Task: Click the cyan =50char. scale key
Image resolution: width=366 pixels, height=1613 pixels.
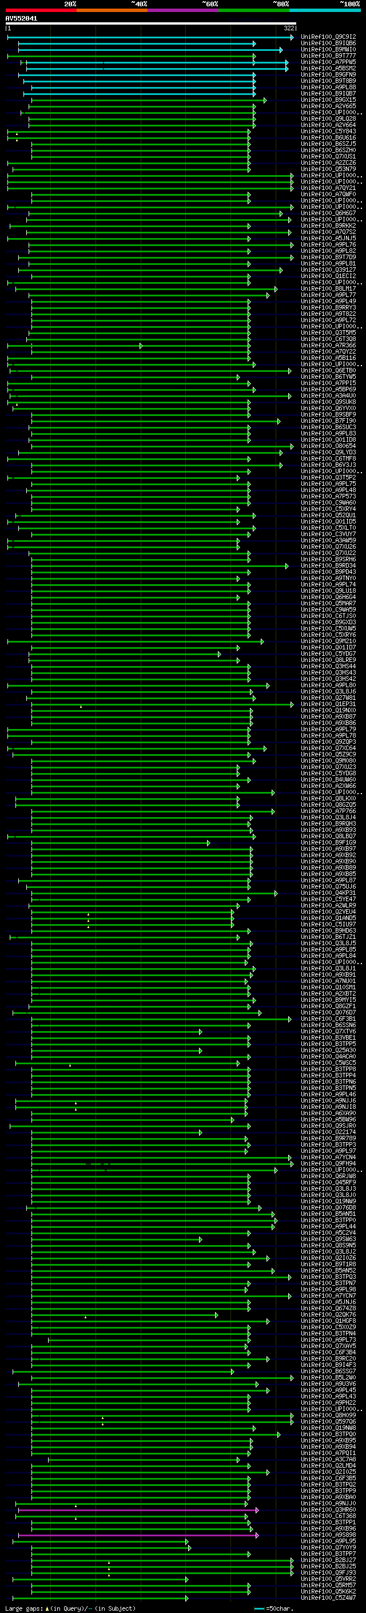Action: click(274, 1608)
